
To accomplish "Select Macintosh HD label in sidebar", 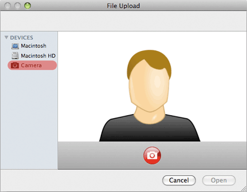I will (x=38, y=56).
